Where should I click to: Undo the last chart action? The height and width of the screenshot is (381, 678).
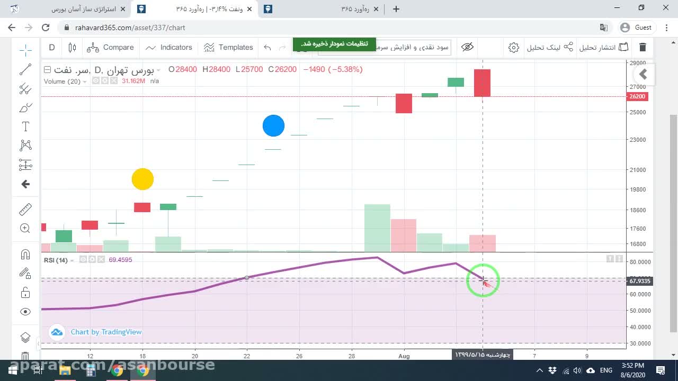click(267, 47)
